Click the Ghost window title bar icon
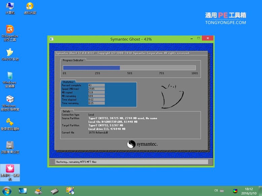 (x=52, y=39)
